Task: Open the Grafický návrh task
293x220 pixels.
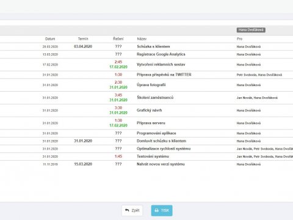Action: 150,111
